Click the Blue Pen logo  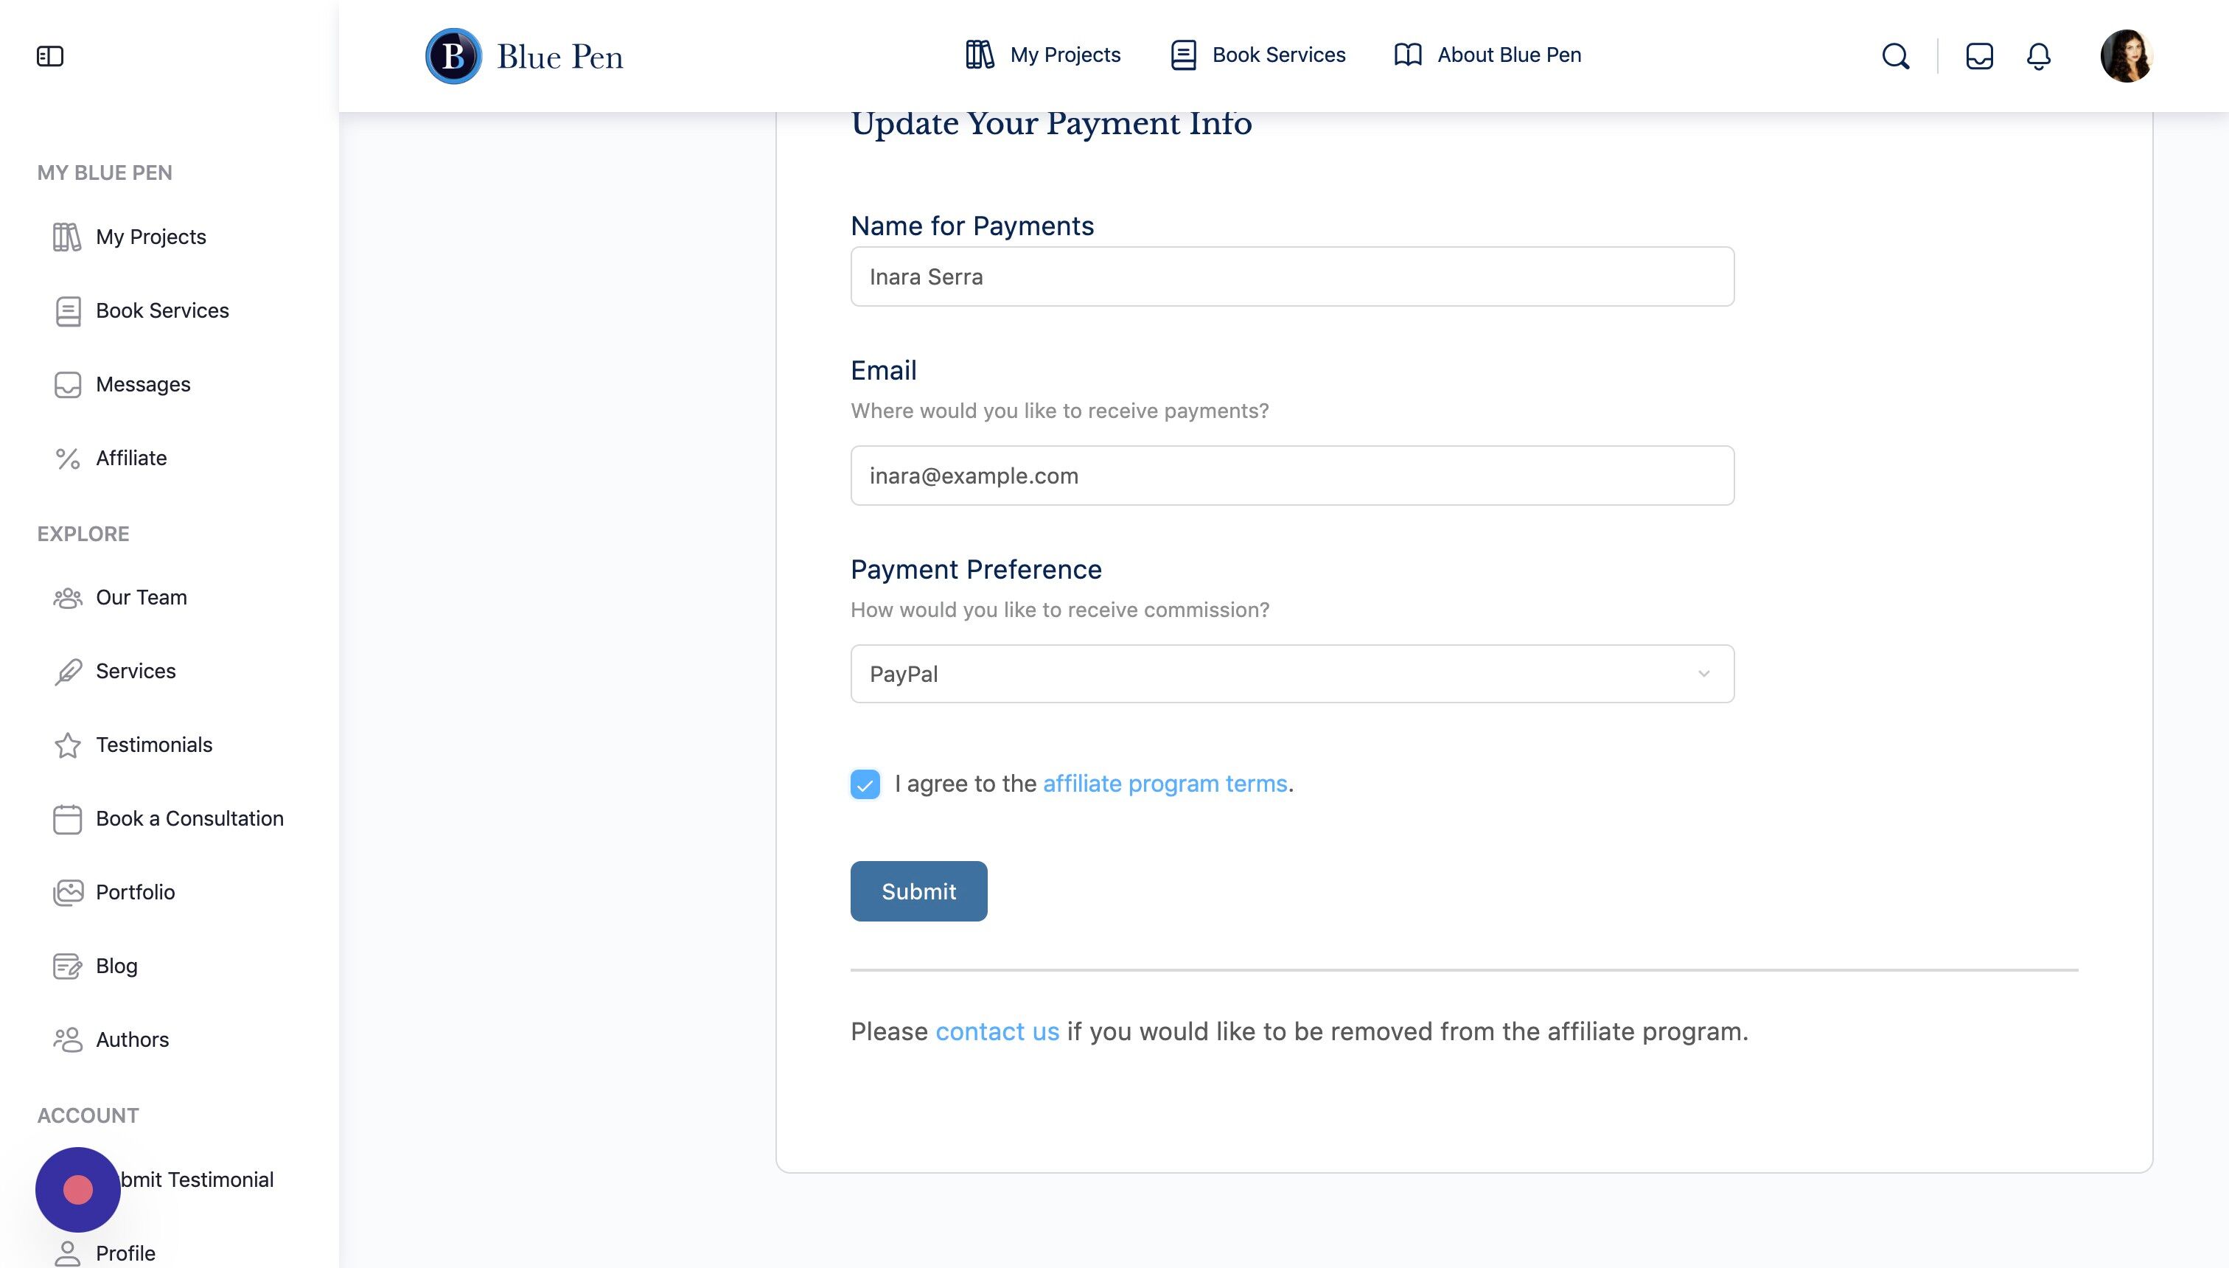pyautogui.click(x=524, y=57)
